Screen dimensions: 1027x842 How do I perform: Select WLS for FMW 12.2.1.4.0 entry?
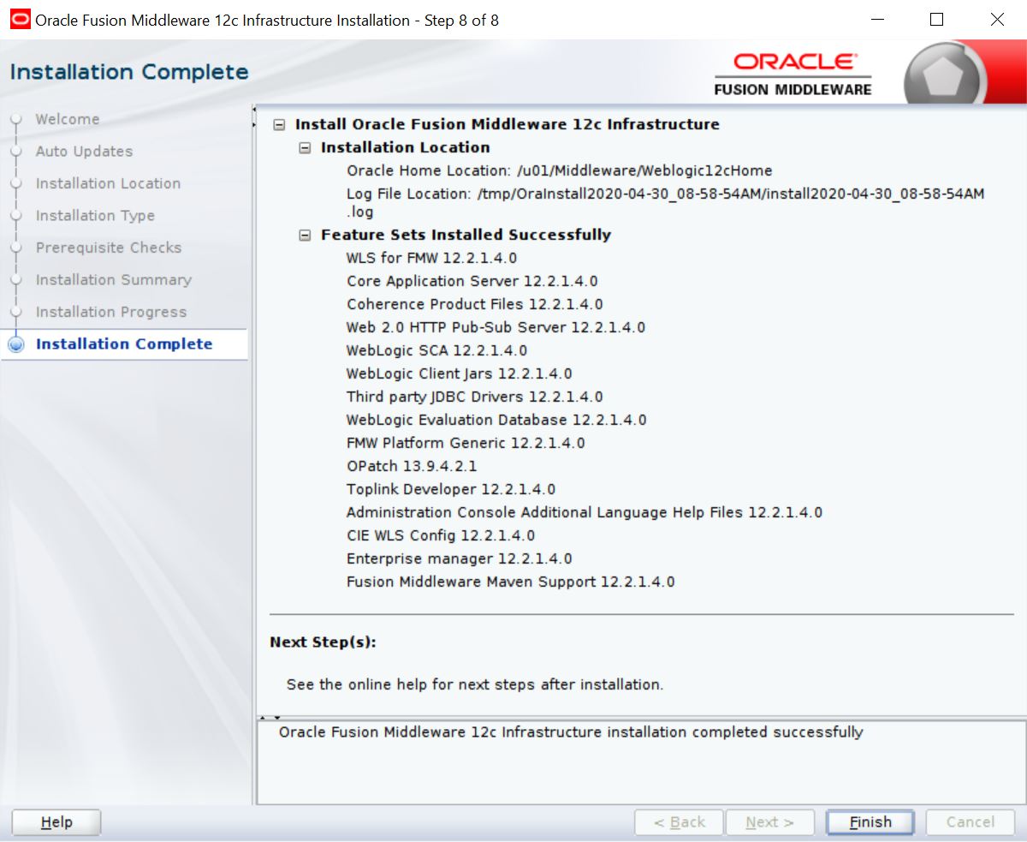coord(431,258)
